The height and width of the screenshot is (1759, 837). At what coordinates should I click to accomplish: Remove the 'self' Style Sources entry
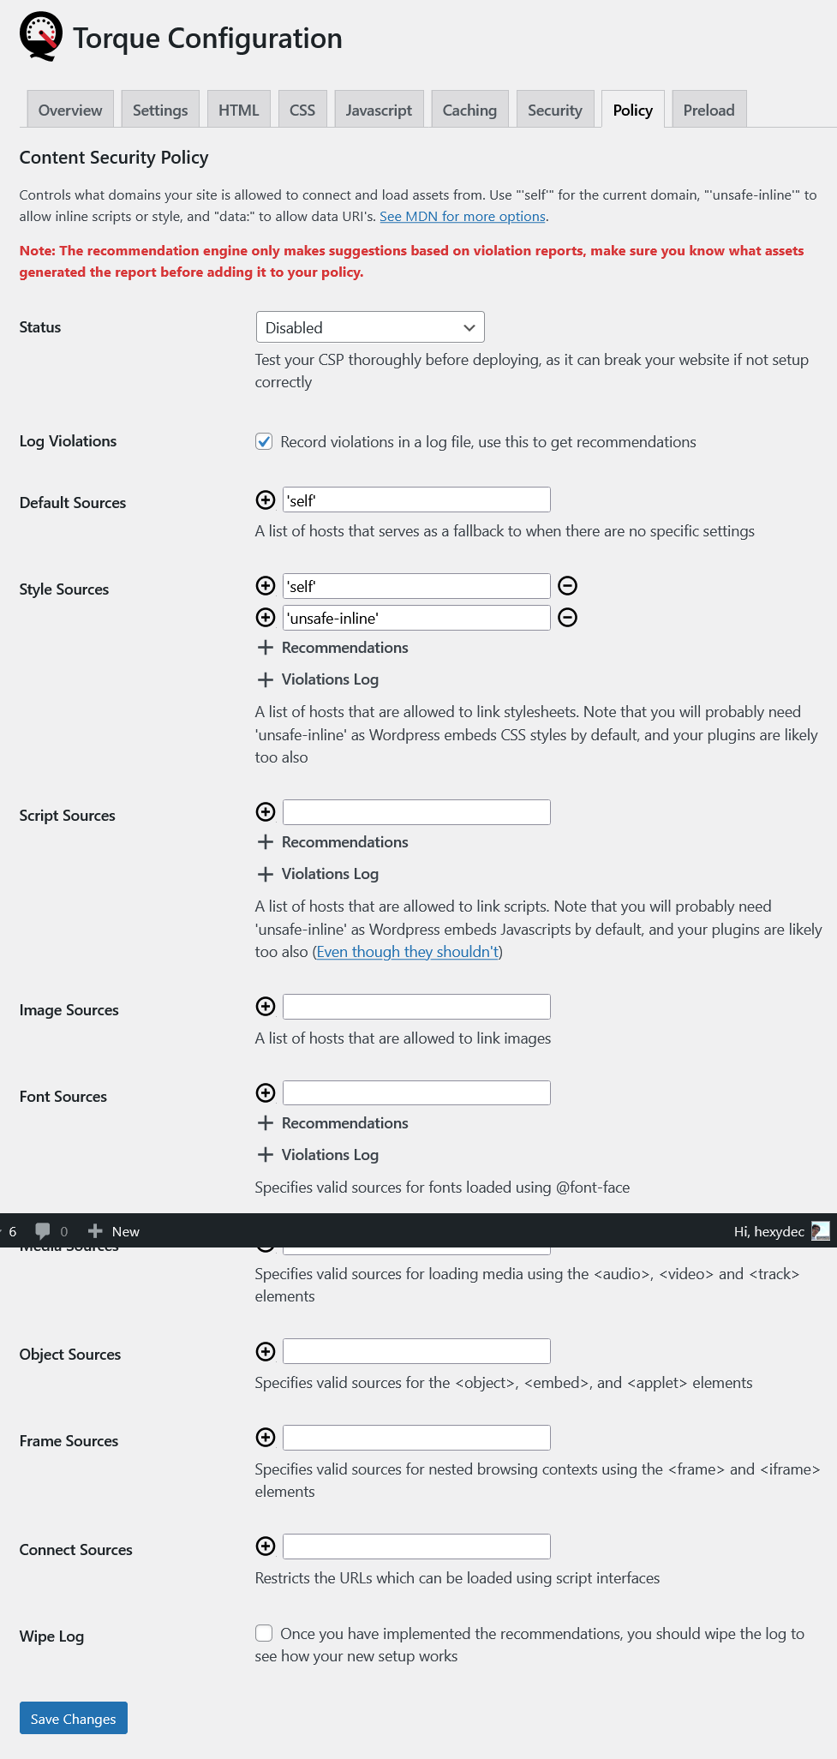pos(567,586)
